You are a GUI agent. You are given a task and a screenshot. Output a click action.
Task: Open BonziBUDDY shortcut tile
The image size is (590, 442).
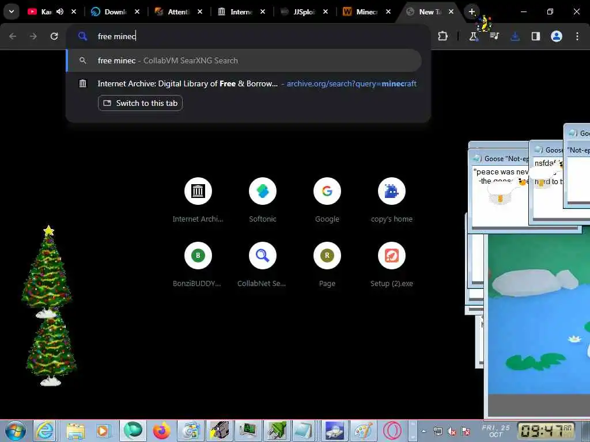pyautogui.click(x=198, y=265)
